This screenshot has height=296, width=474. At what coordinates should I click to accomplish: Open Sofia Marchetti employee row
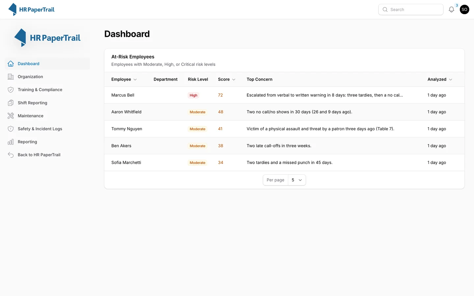pos(284,162)
